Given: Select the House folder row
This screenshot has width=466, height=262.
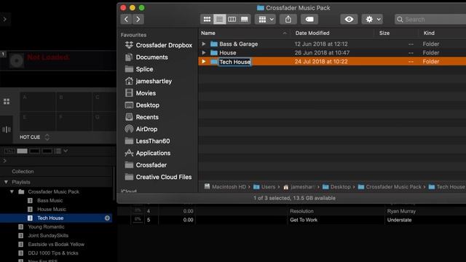Looking at the screenshot, I should [332, 53].
